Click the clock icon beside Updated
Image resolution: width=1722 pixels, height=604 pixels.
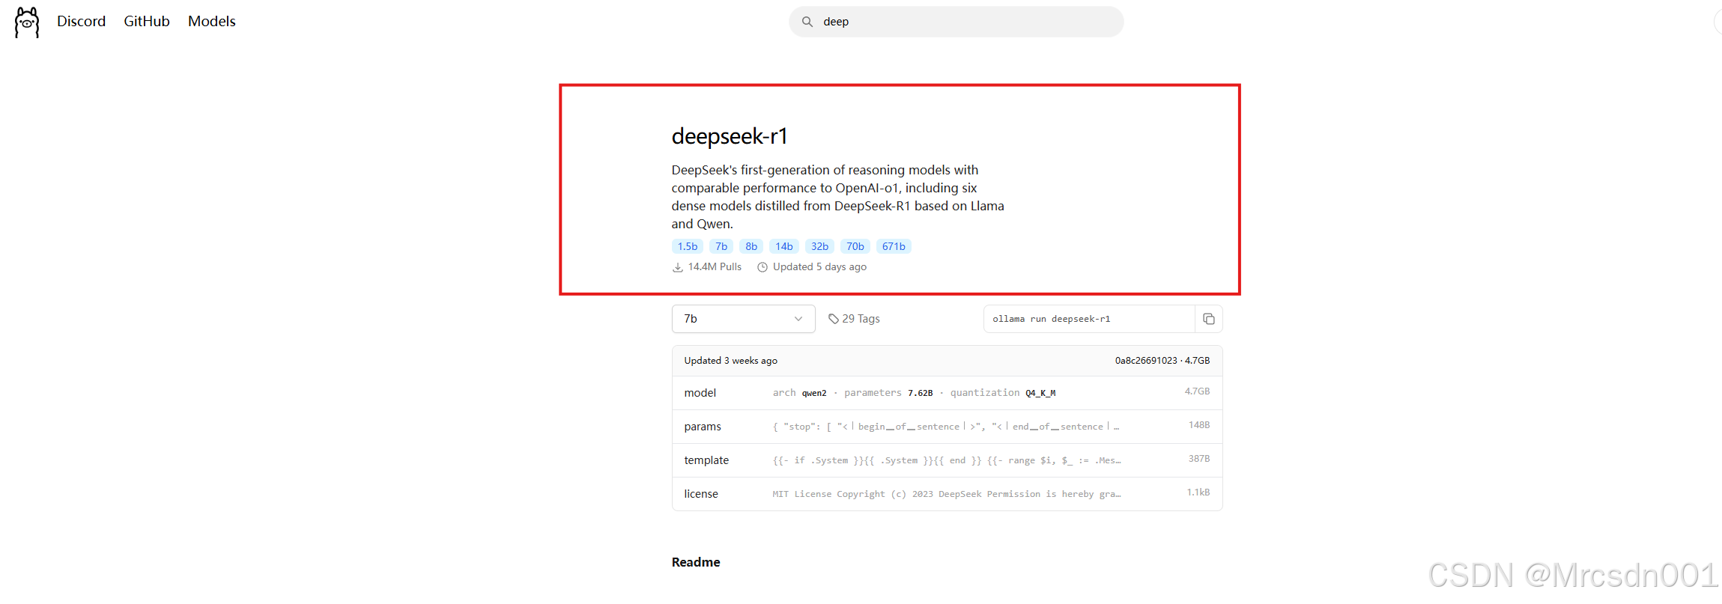click(x=763, y=267)
